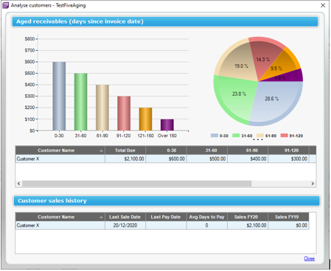The height and width of the screenshot is (271, 331).
Task: Click the Sales FY19 $0.00 cell
Action: coord(288,225)
